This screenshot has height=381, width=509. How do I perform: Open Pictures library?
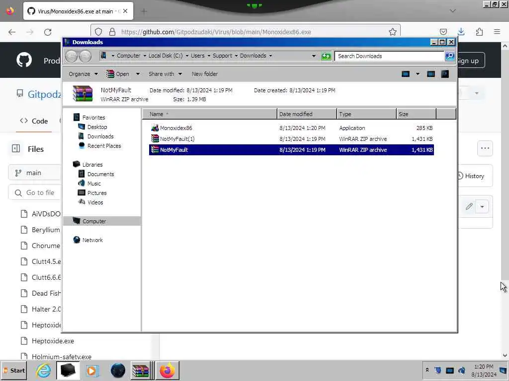point(97,193)
